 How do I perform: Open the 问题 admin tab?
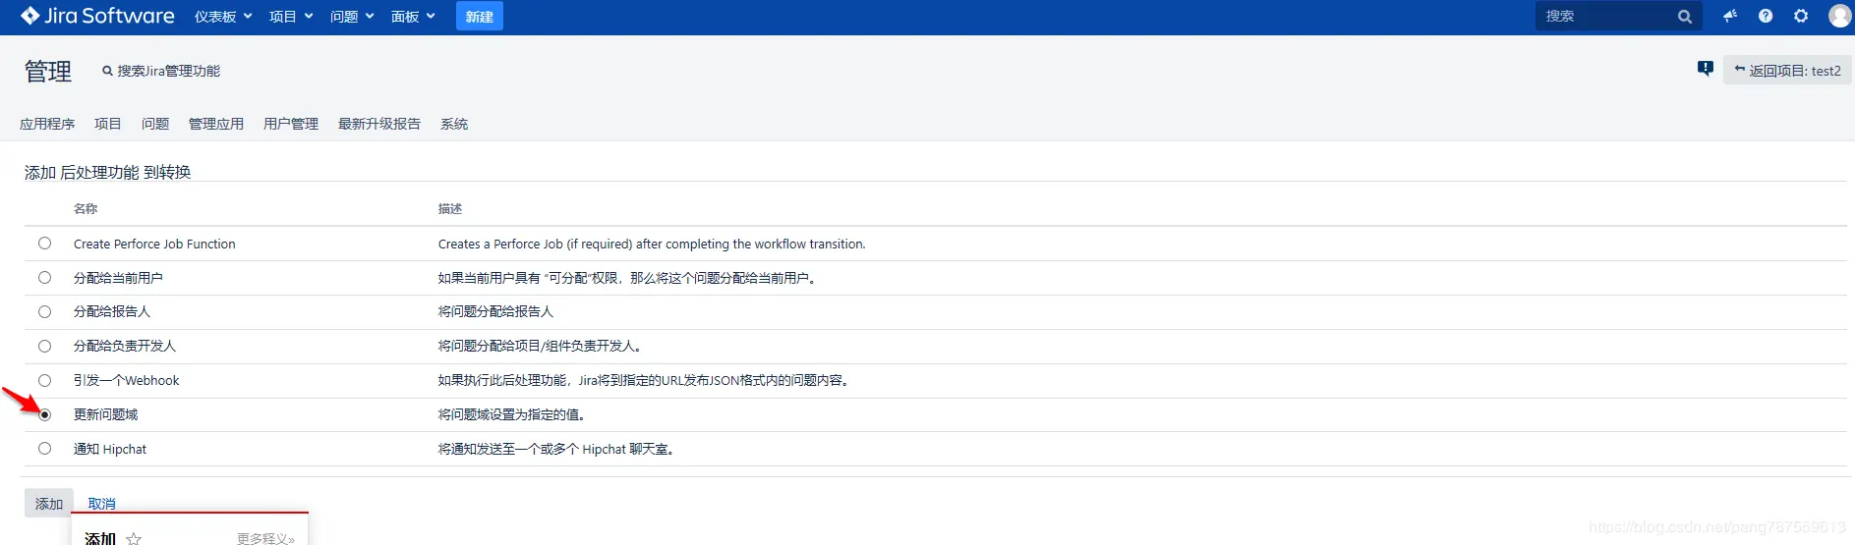[155, 124]
